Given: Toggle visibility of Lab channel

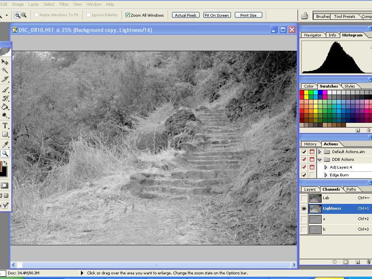Looking at the screenshot, I should pos(304,198).
